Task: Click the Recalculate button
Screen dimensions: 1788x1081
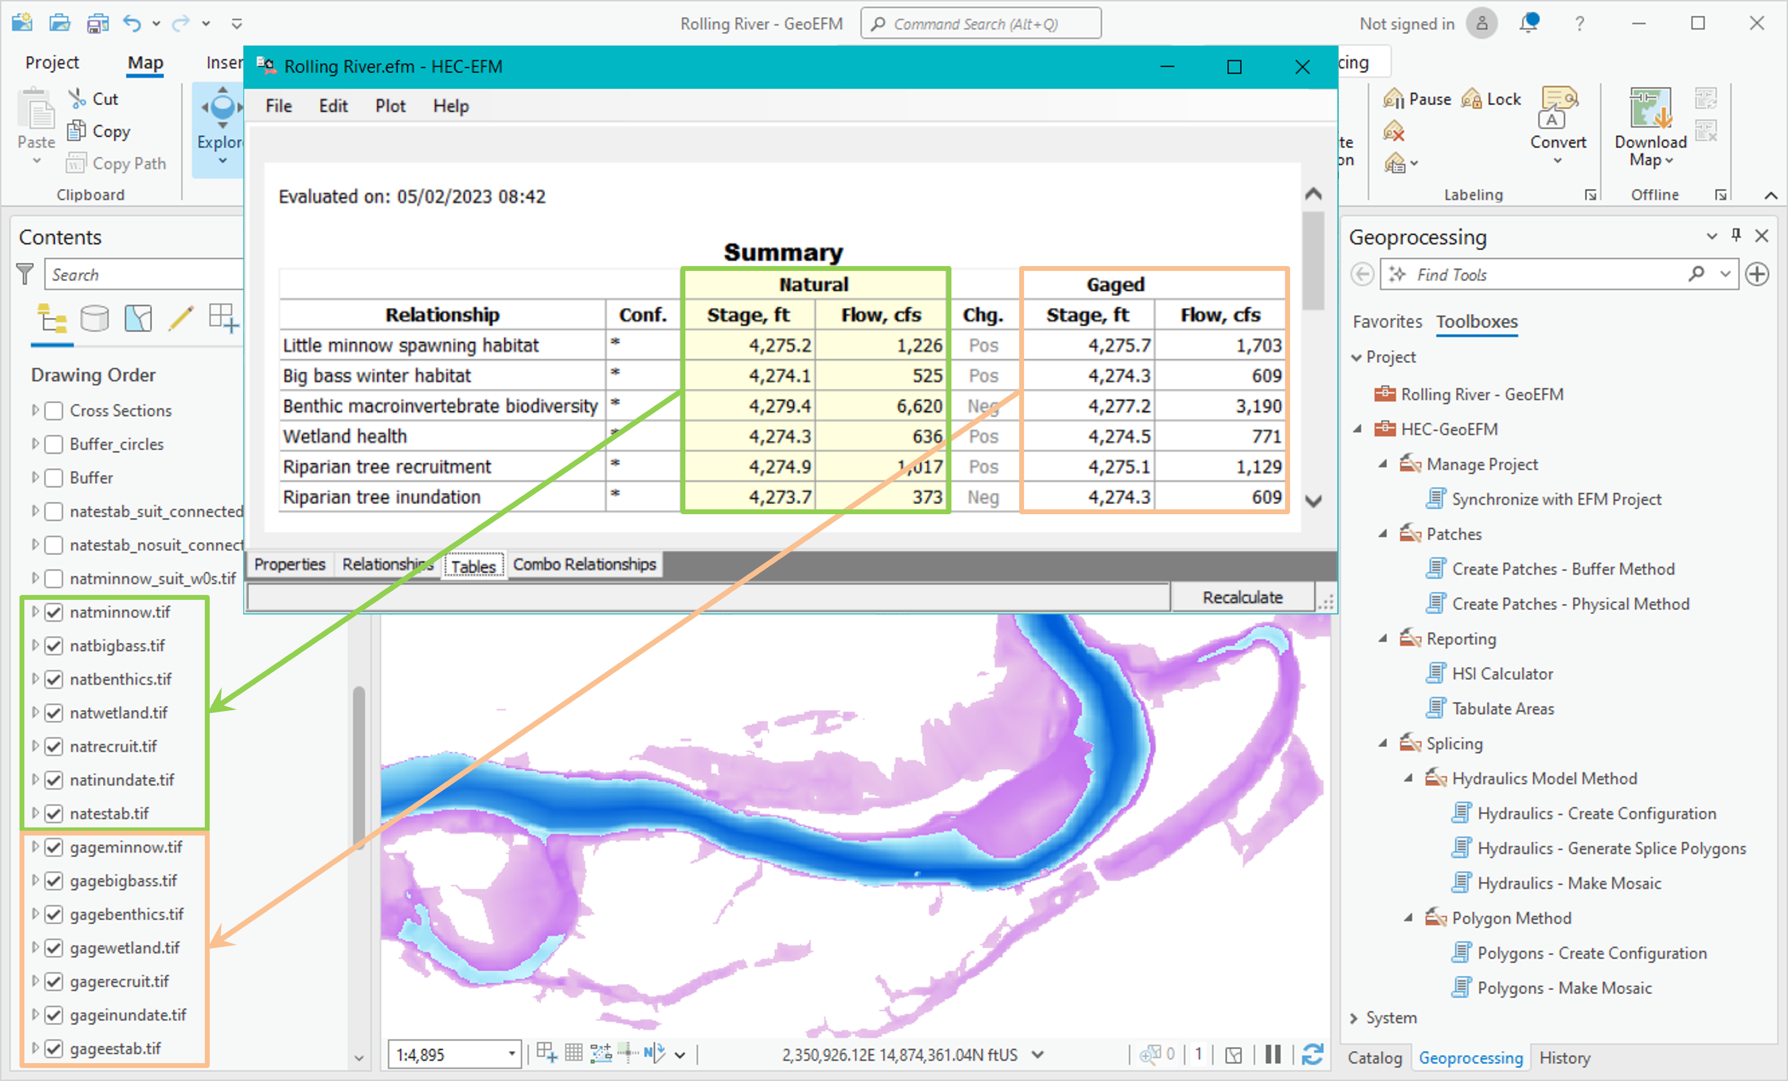Action: pyautogui.click(x=1242, y=597)
